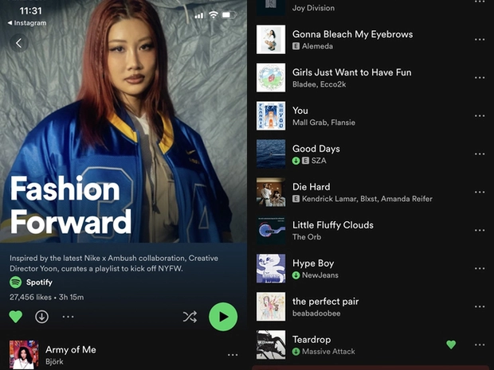Open the perfect pair cover art
This screenshot has height=370, width=494.
271,306
